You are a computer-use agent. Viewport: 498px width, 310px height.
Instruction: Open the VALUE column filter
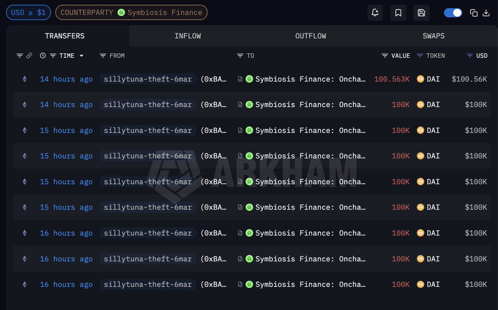[x=385, y=56]
